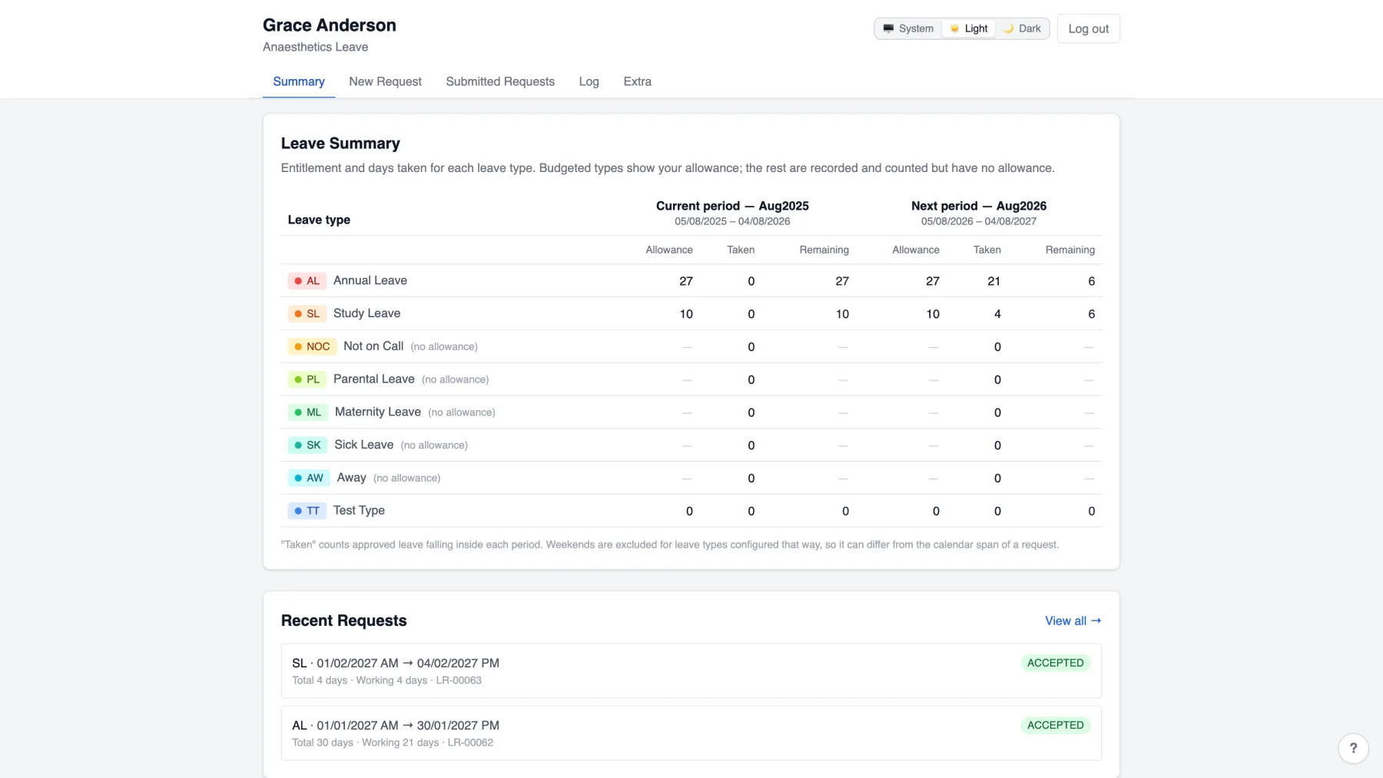1383x778 pixels.
Task: Click the AL Annual Leave badge
Action: coord(307,281)
